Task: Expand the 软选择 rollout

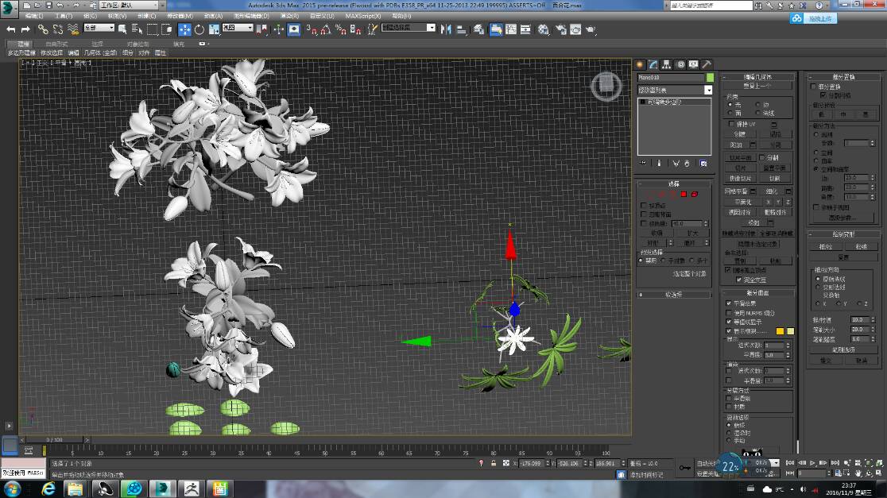Action: point(673,294)
